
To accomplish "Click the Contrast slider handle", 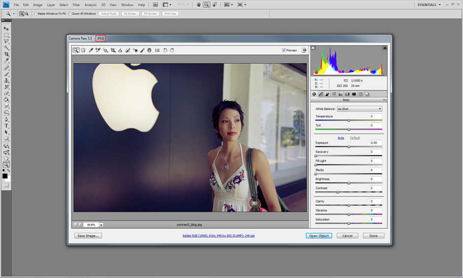I will coord(338,192).
